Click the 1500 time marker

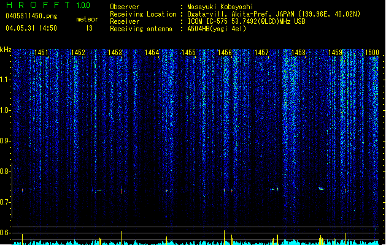[x=372, y=53]
